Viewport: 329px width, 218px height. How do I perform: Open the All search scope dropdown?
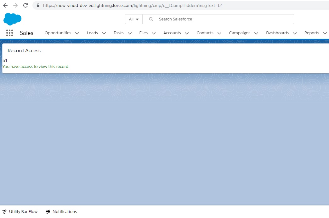(x=134, y=19)
